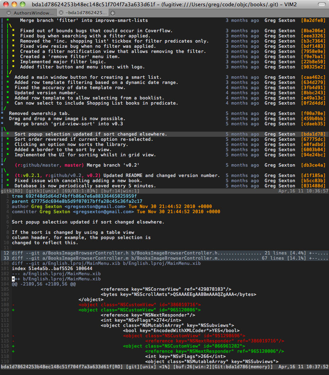The height and width of the screenshot is (375, 329).
Task: Close the bda1d7862425 tab
Action: tap(61, 13)
